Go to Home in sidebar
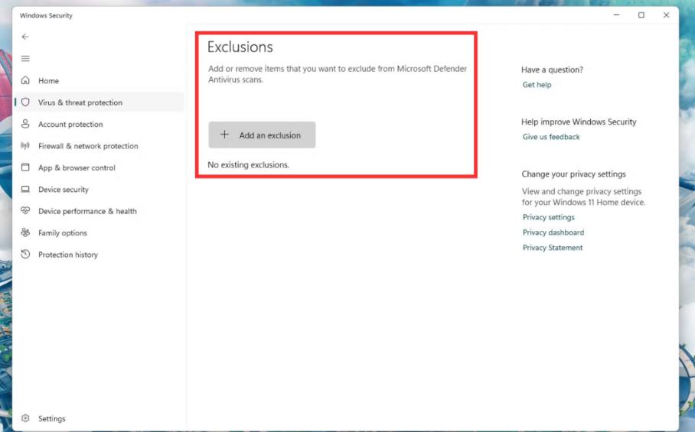Image resolution: width=695 pixels, height=432 pixels. pos(100,80)
